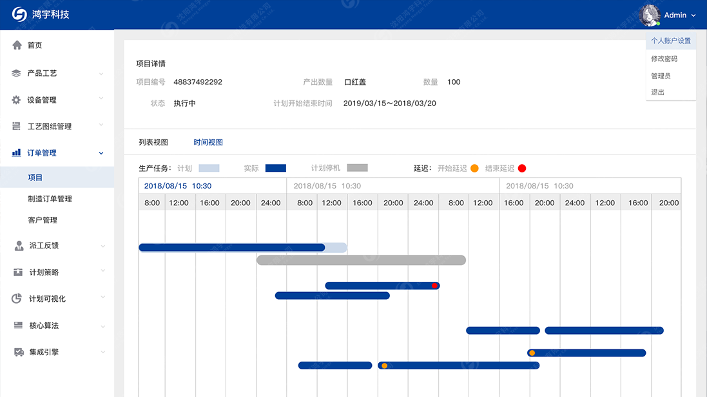Choose 个人账户设置 from the user menu
707x397 pixels.
click(670, 41)
